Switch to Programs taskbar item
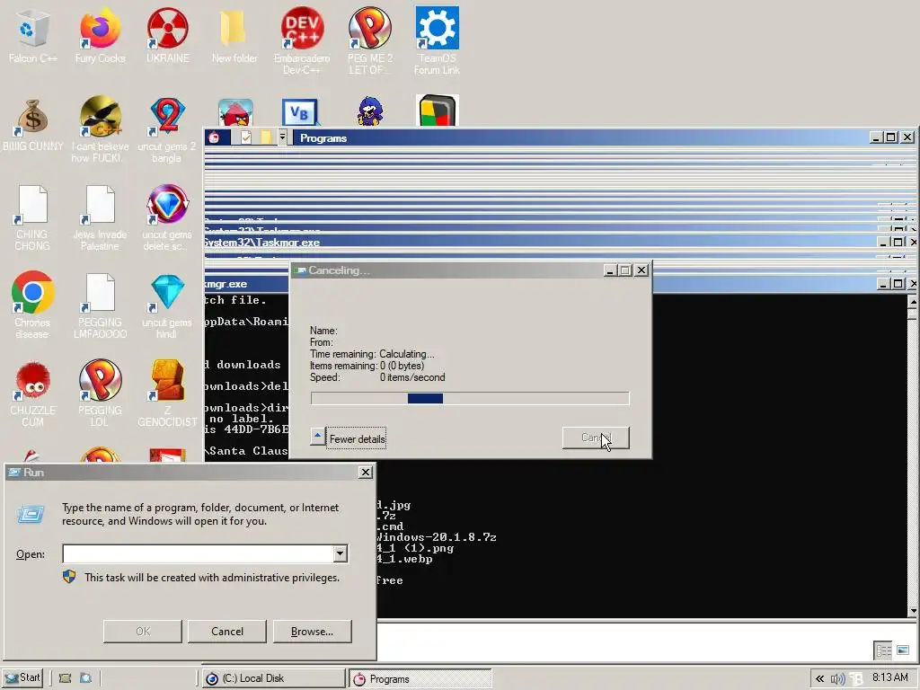Image resolution: width=920 pixels, height=690 pixels. click(x=420, y=678)
